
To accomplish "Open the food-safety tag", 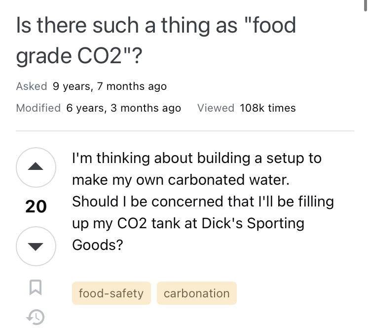I will click(x=111, y=293).
